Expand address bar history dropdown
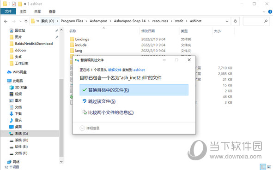 [x=227, y=21]
